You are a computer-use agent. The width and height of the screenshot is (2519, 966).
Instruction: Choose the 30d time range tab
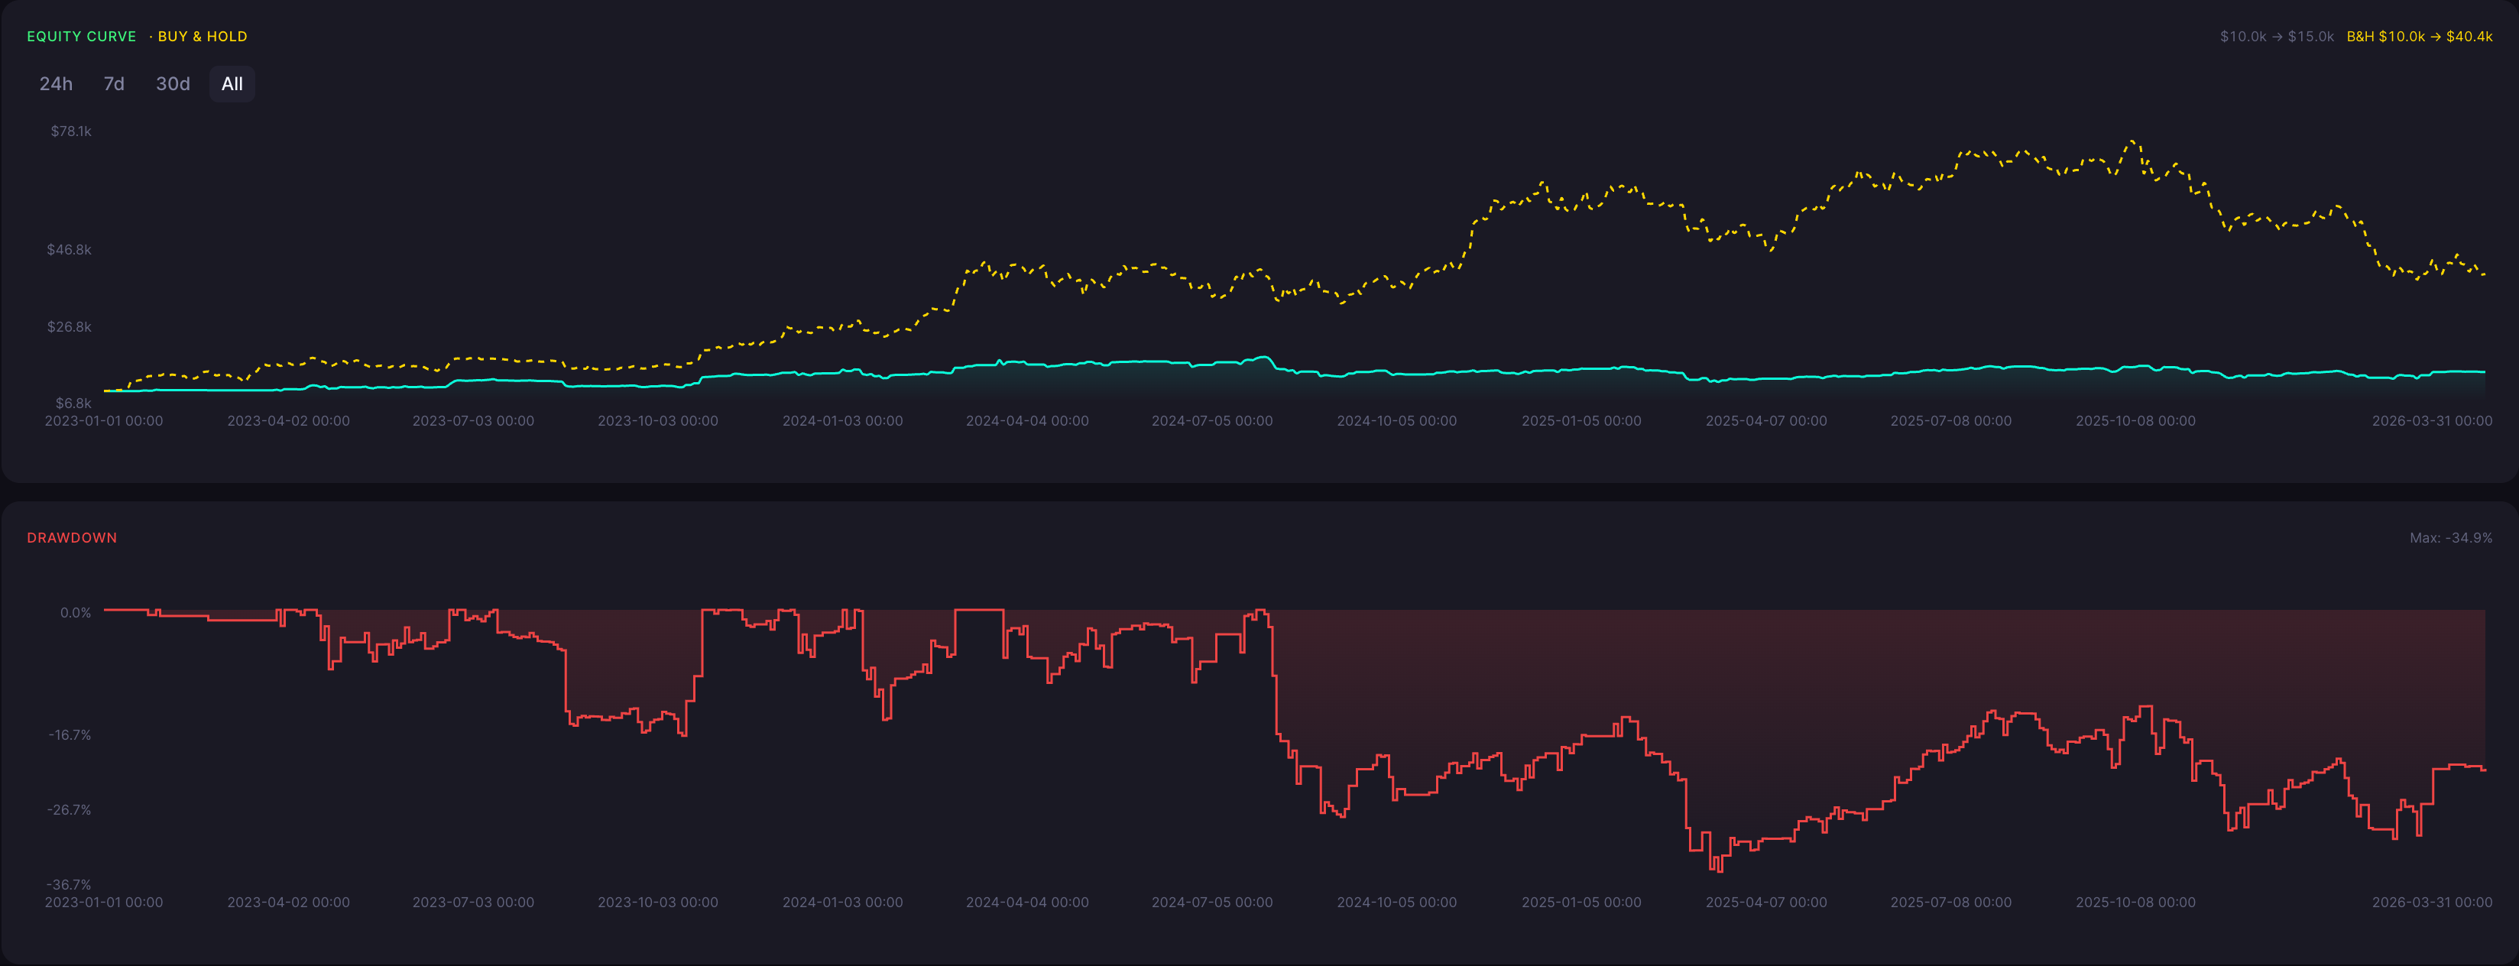point(173,84)
